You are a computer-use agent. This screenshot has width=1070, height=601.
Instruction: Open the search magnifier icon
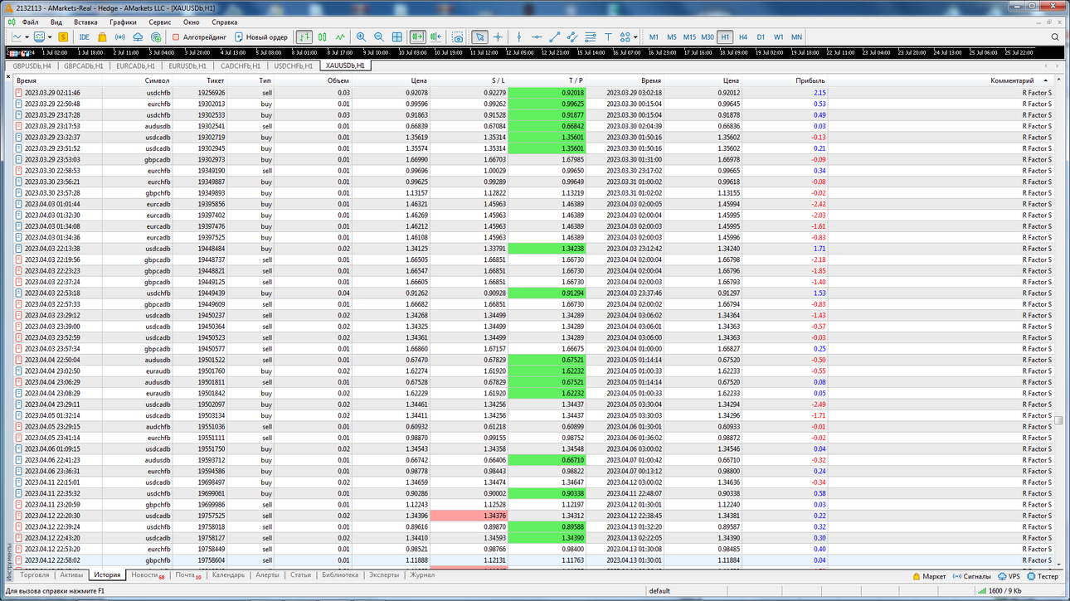click(x=1055, y=37)
